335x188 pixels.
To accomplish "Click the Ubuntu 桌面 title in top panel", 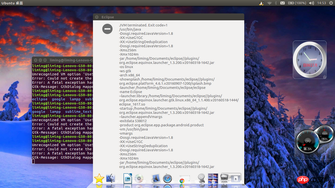I will pyautogui.click(x=12, y=3).
